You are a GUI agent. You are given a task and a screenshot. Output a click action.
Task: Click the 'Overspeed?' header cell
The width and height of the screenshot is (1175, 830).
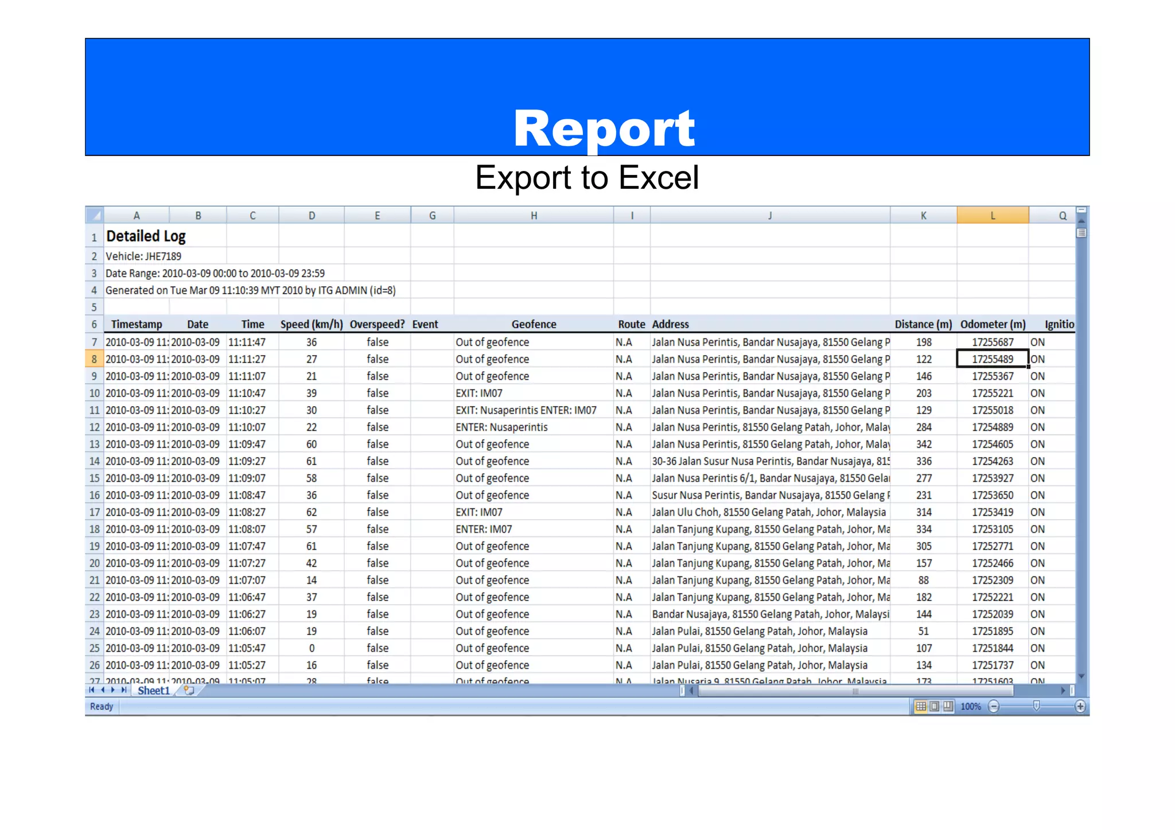[378, 324]
